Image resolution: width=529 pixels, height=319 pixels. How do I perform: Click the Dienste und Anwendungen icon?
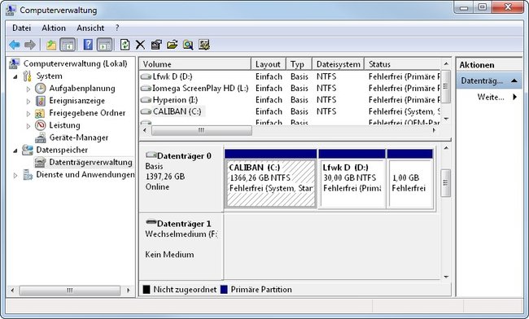coord(28,175)
